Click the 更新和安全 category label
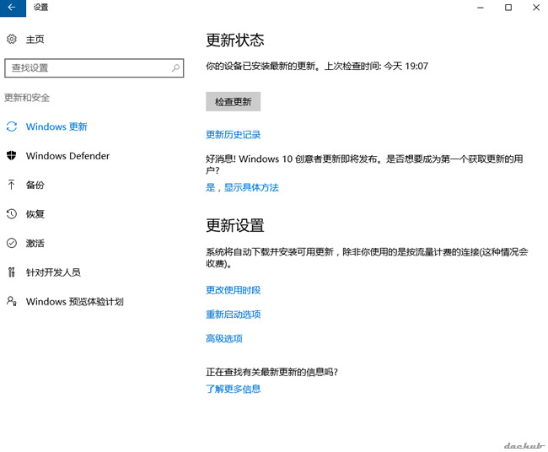Image resolution: width=548 pixels, height=452 pixels. pos(27,98)
